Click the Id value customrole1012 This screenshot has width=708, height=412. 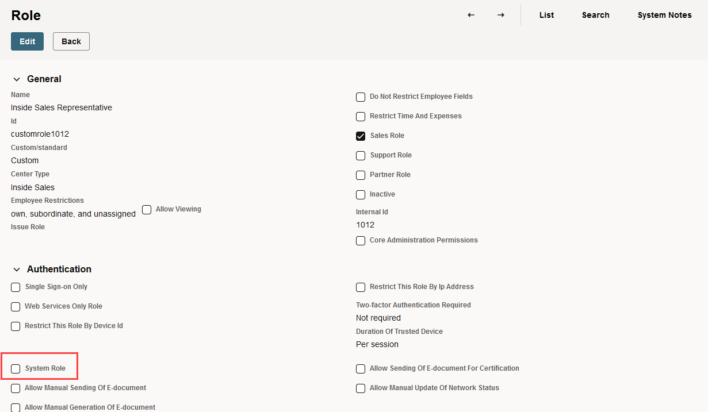(x=40, y=134)
